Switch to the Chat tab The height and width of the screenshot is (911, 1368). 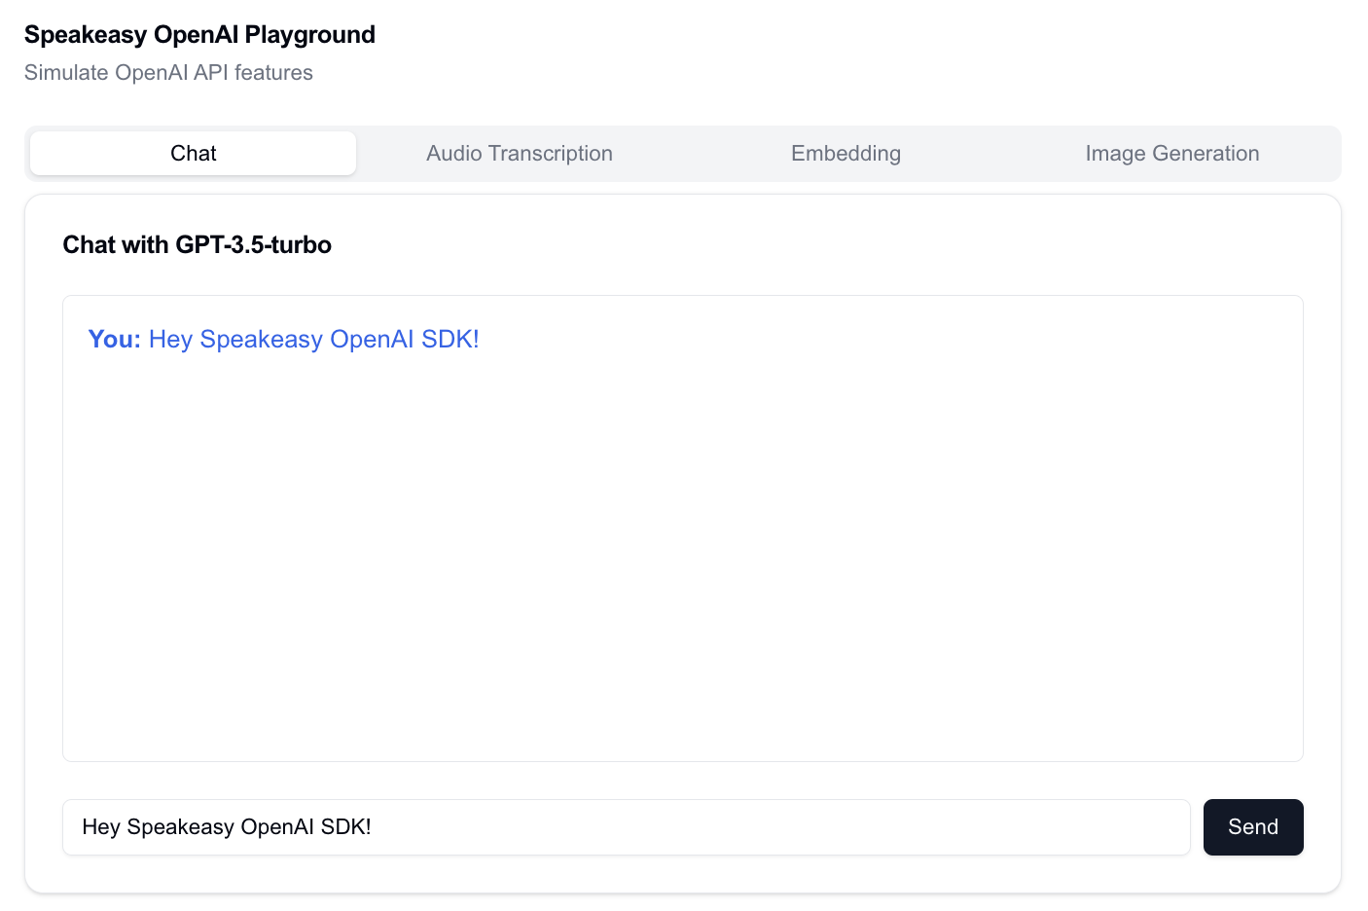193,153
